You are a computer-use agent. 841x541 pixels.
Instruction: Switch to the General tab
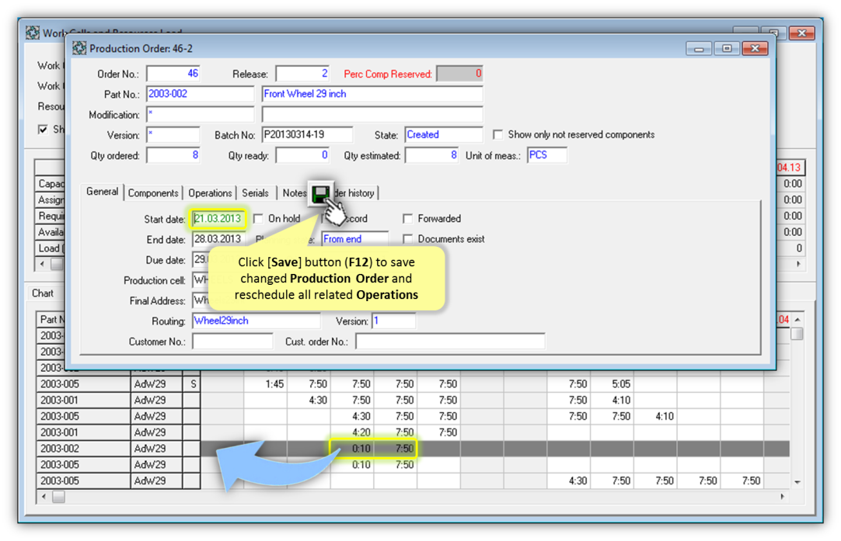click(102, 192)
